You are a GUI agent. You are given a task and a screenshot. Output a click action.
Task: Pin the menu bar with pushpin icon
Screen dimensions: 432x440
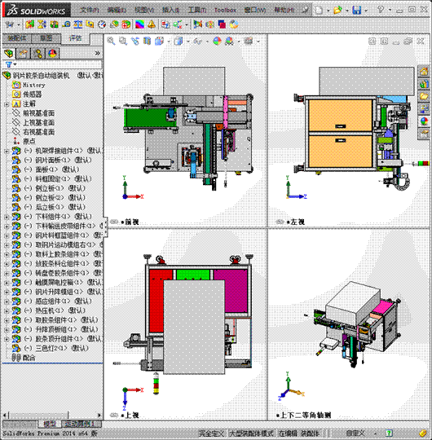(305, 10)
